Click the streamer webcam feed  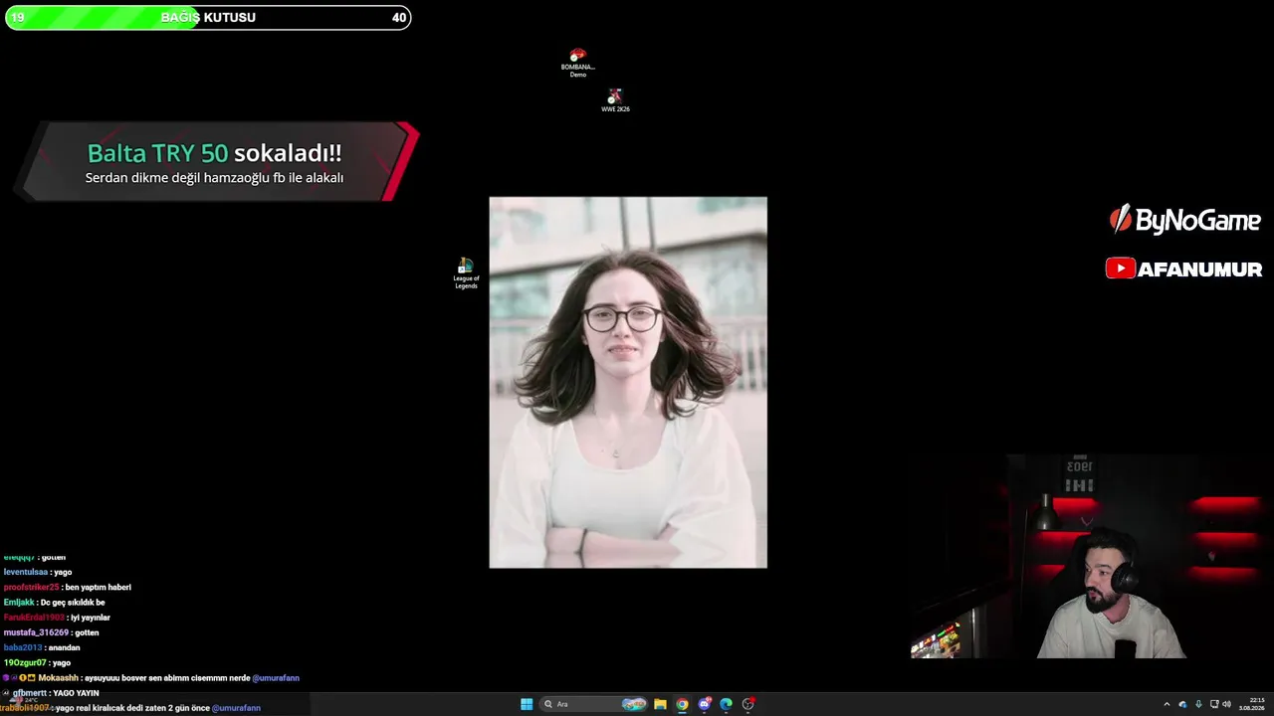(x=1092, y=557)
